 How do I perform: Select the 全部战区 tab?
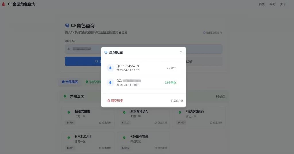[70, 82]
